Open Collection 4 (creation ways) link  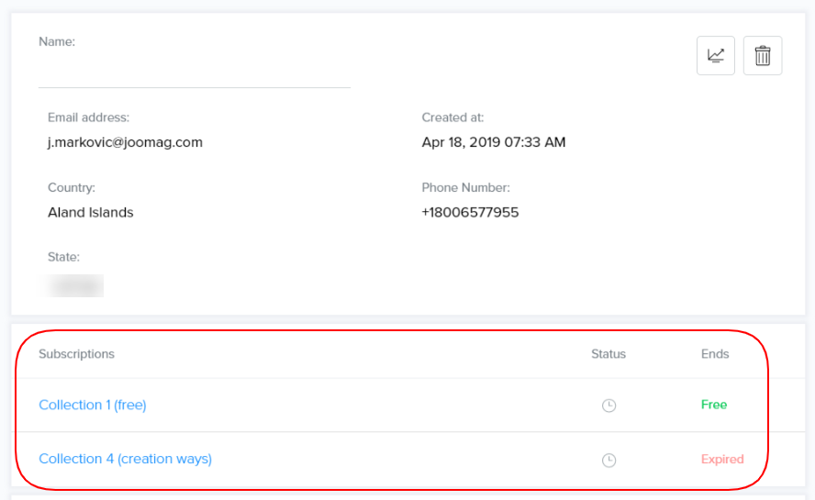(x=125, y=459)
